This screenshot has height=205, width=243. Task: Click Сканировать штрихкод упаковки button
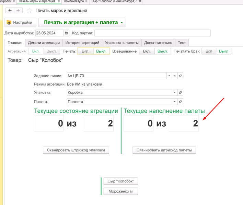[76, 150]
